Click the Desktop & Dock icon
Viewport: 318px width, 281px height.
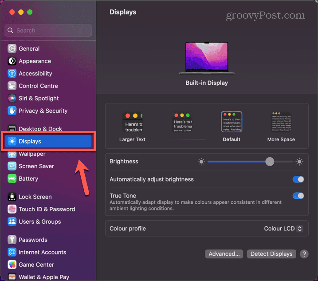pos(12,128)
